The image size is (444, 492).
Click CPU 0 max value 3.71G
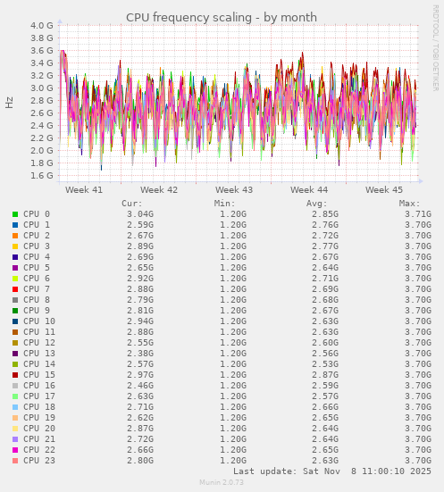point(418,214)
